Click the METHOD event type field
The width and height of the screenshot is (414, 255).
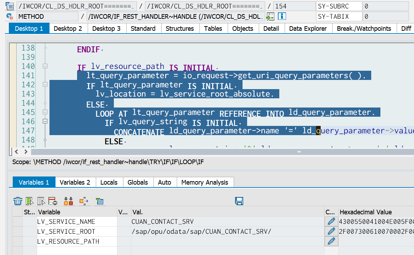(47, 17)
